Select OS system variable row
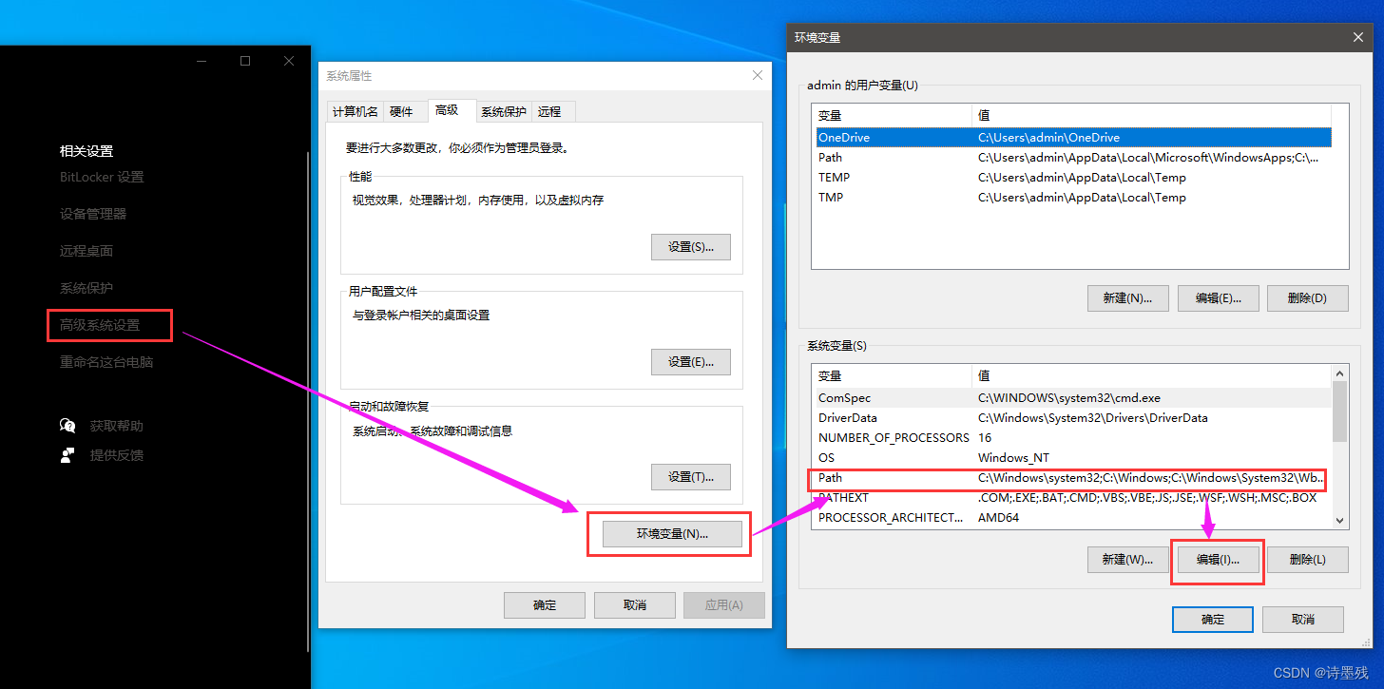This screenshot has width=1384, height=689. tap(1072, 458)
